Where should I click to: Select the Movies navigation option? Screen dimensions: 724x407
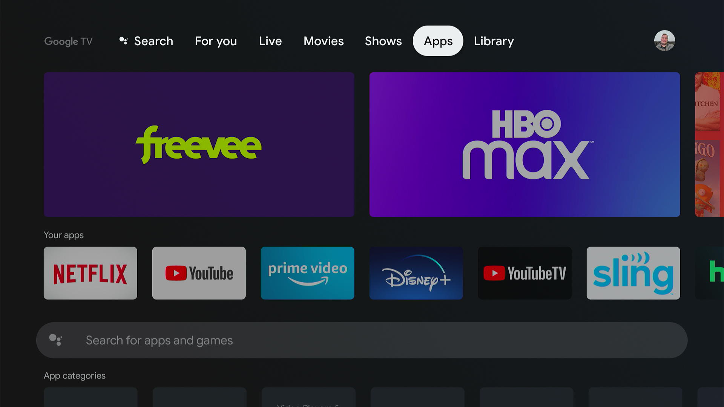coord(324,41)
